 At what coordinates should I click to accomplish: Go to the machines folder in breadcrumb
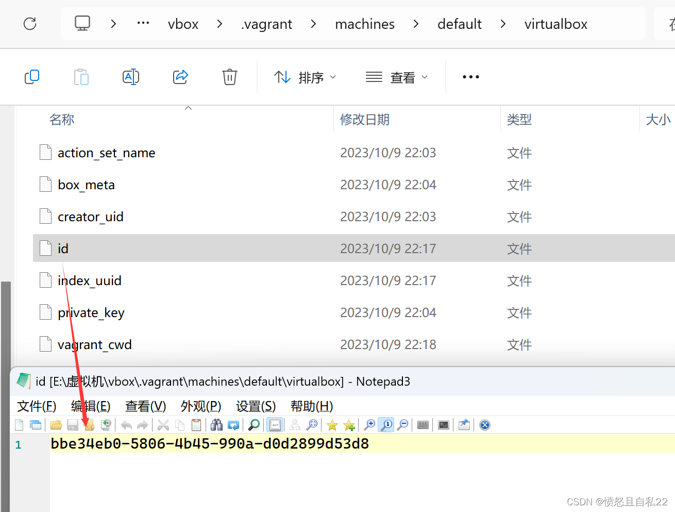tap(365, 24)
